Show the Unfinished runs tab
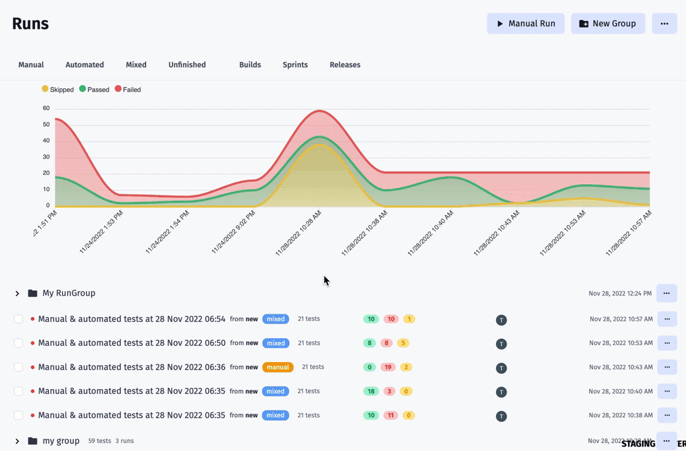686x451 pixels. coord(187,65)
